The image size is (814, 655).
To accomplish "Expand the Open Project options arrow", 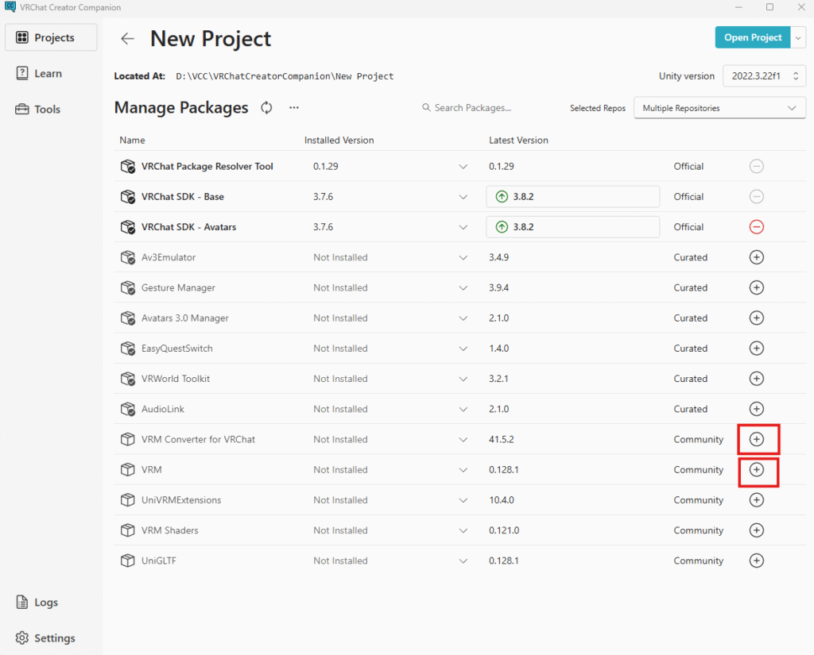I will [x=798, y=37].
